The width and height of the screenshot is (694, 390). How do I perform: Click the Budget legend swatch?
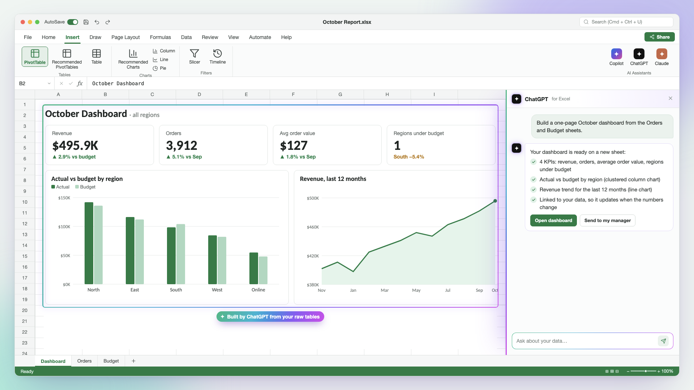click(77, 187)
